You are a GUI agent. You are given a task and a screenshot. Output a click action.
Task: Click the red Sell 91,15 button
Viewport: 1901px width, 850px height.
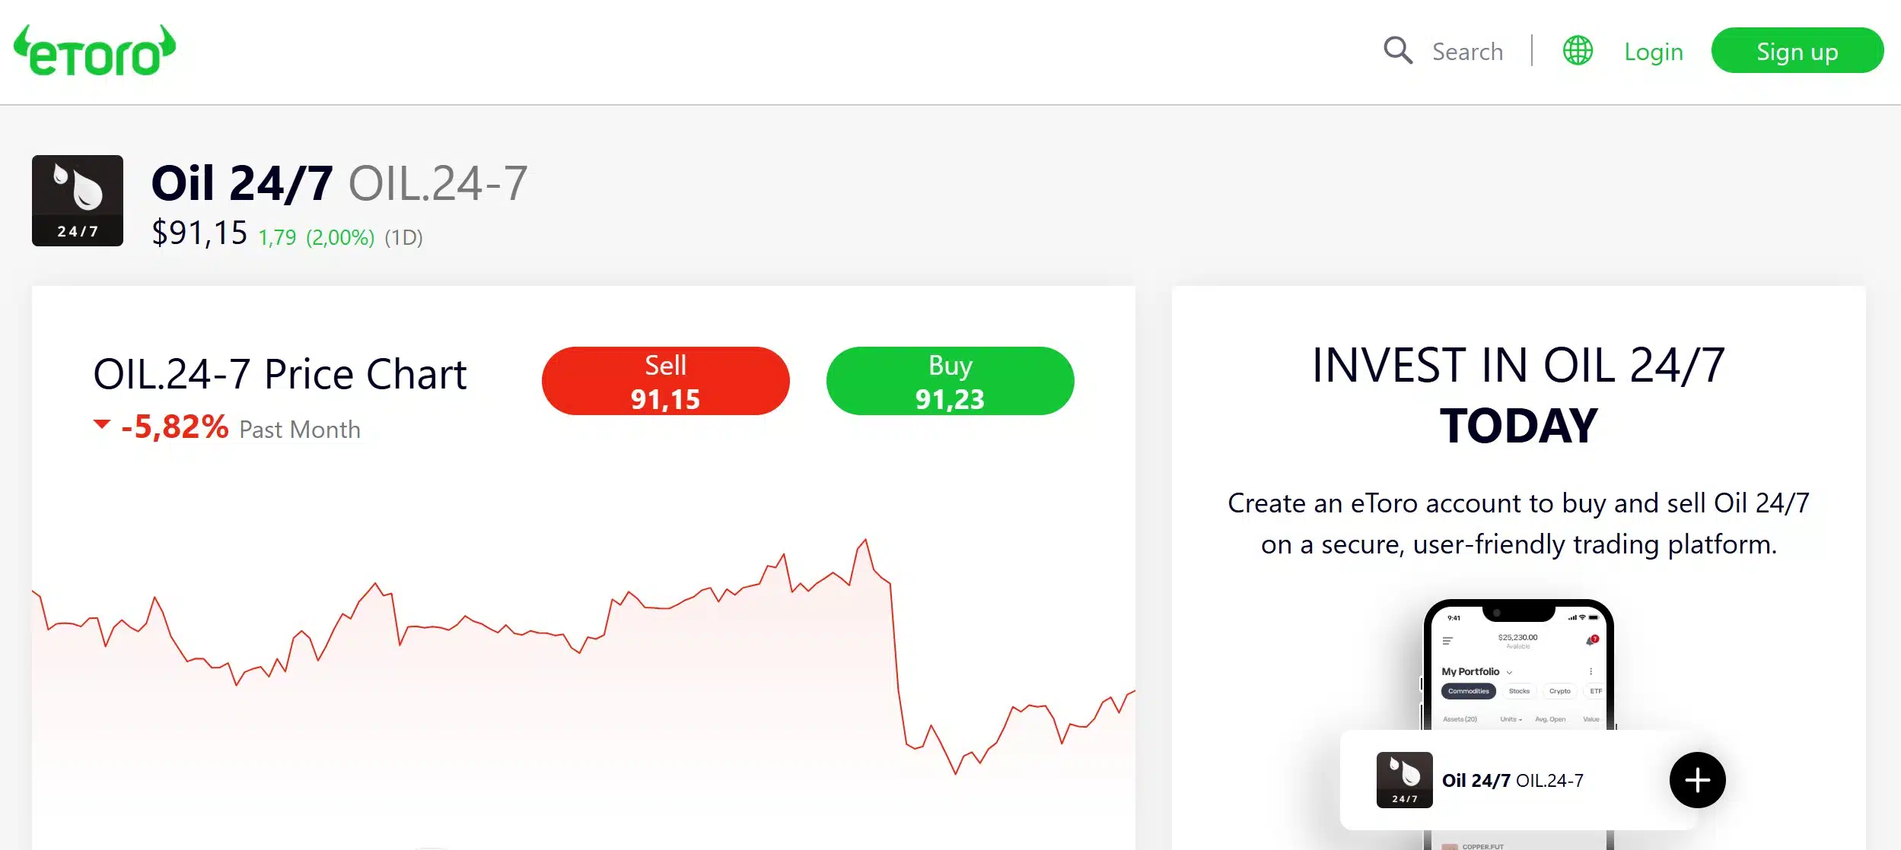click(665, 380)
